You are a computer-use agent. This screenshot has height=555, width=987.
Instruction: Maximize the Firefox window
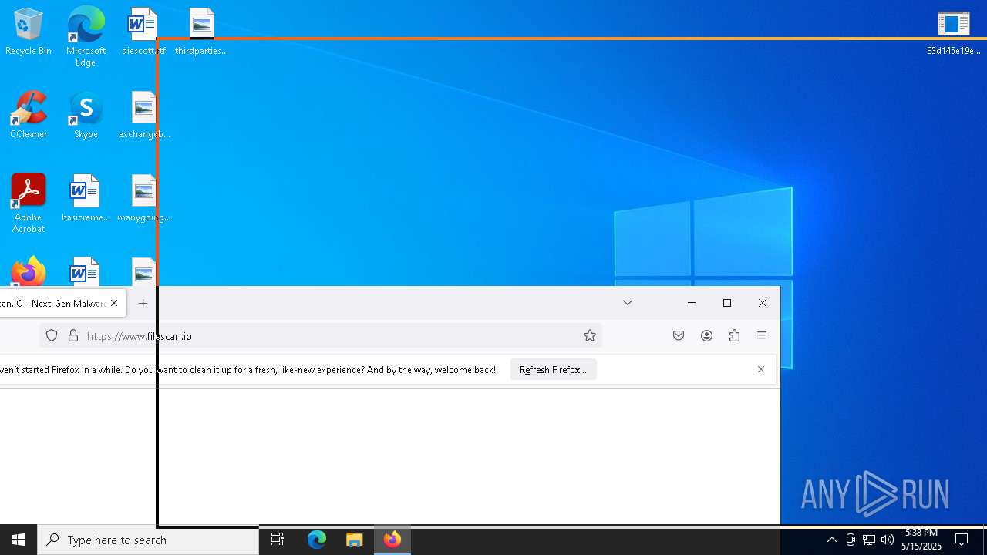tap(727, 303)
